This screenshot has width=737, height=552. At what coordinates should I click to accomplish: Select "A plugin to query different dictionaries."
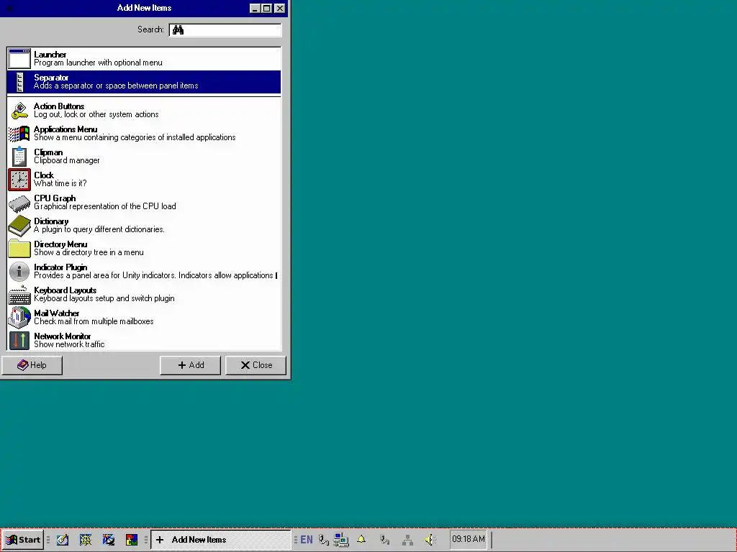99,229
